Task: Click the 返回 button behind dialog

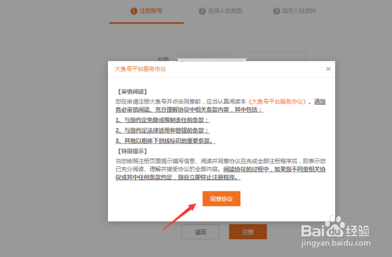Action: tap(200, 232)
